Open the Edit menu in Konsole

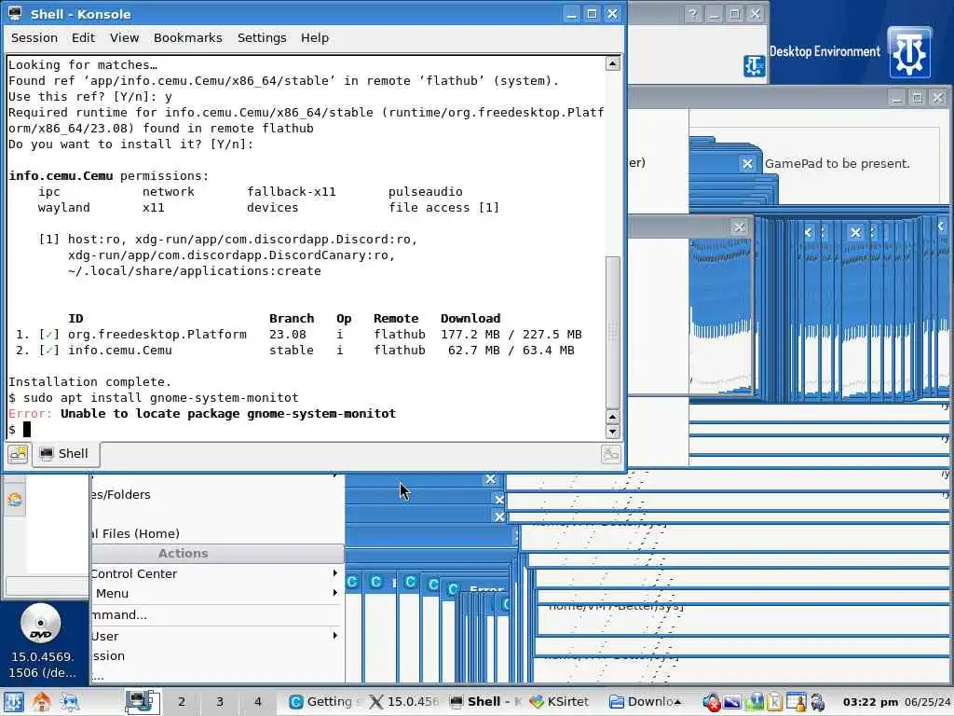pyautogui.click(x=83, y=37)
